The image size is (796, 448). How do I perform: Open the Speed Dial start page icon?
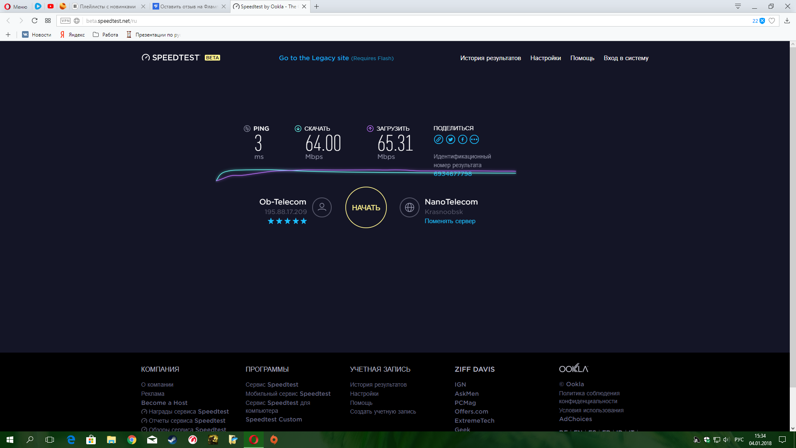(x=48, y=21)
